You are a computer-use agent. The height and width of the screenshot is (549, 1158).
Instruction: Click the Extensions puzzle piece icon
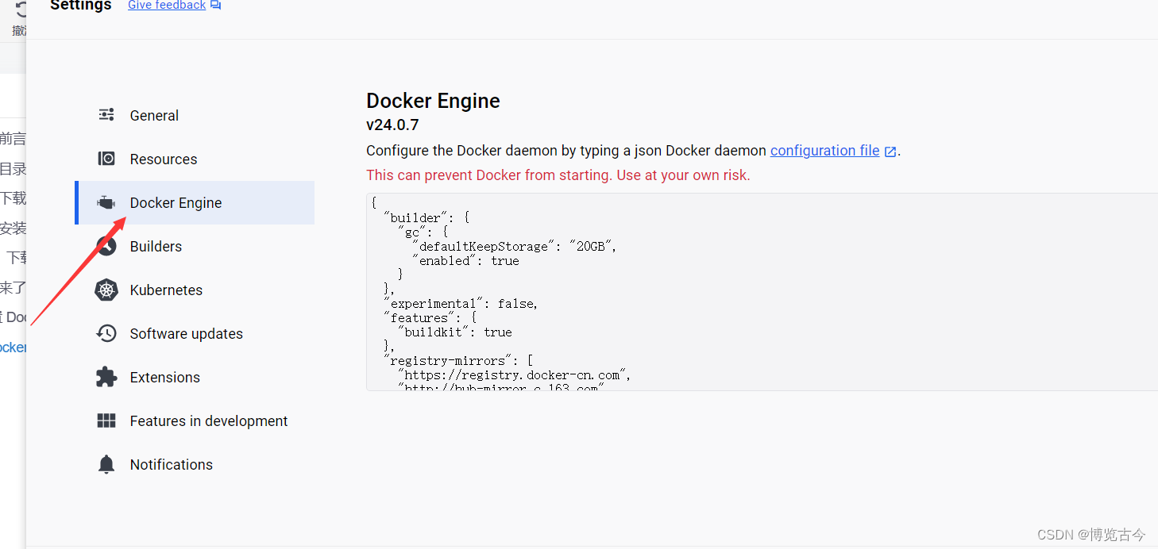coord(106,378)
